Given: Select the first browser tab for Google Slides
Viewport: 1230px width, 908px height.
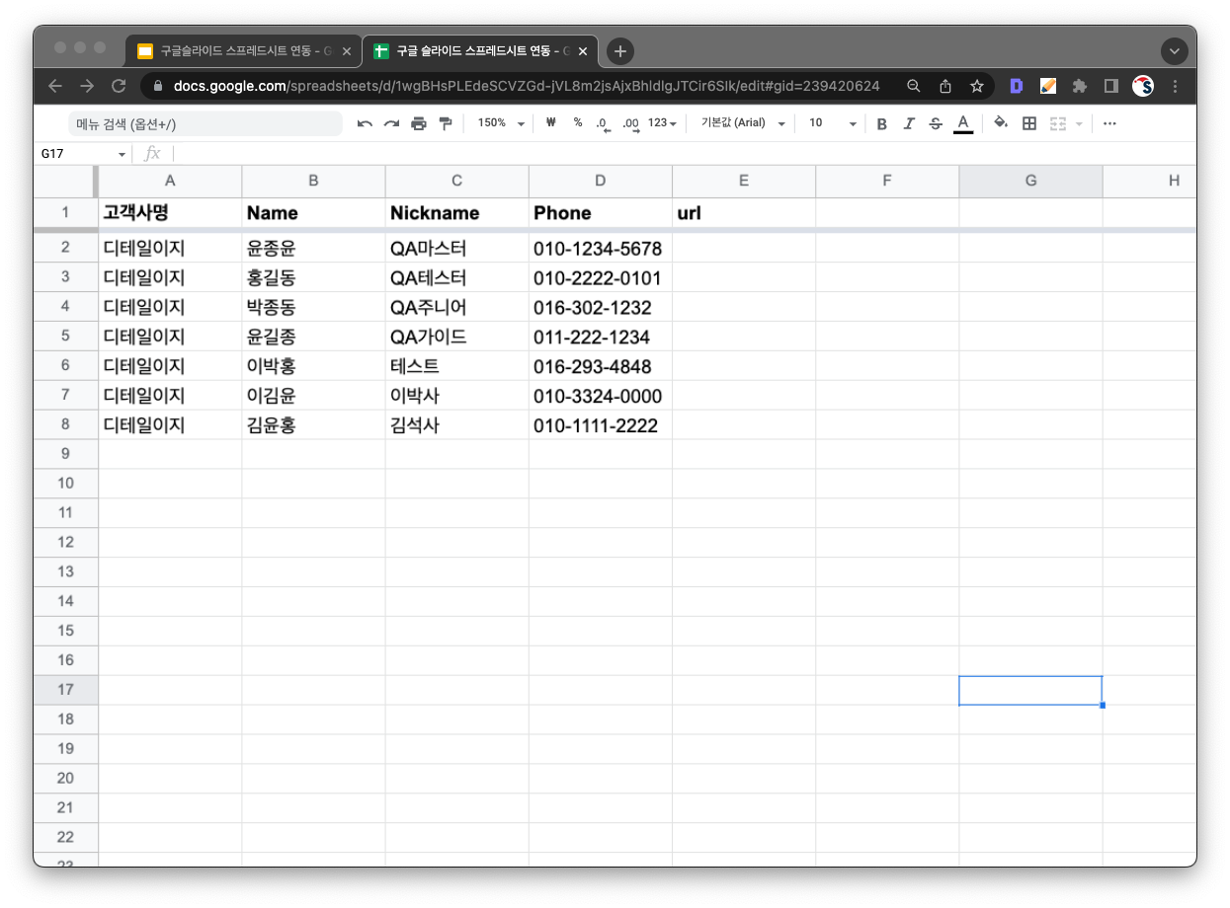Looking at the screenshot, I should pos(240,50).
